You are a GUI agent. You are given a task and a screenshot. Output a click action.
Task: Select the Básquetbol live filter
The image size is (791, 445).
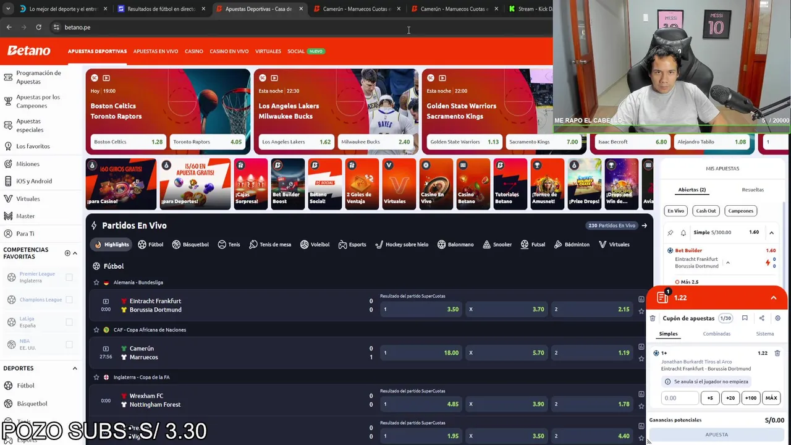pyautogui.click(x=190, y=245)
